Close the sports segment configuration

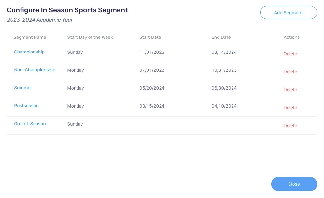[x=294, y=184]
